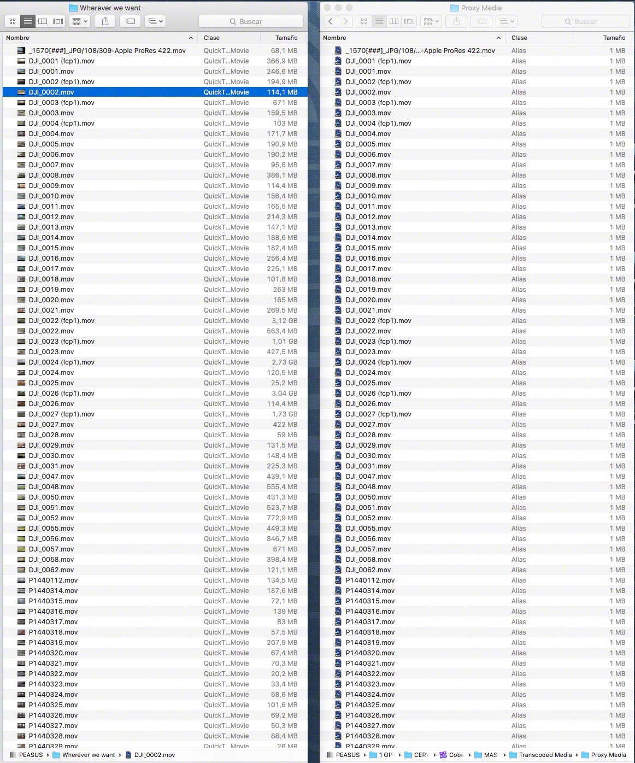
Task: Switch Proxy Media window to icon view
Action: 364,21
